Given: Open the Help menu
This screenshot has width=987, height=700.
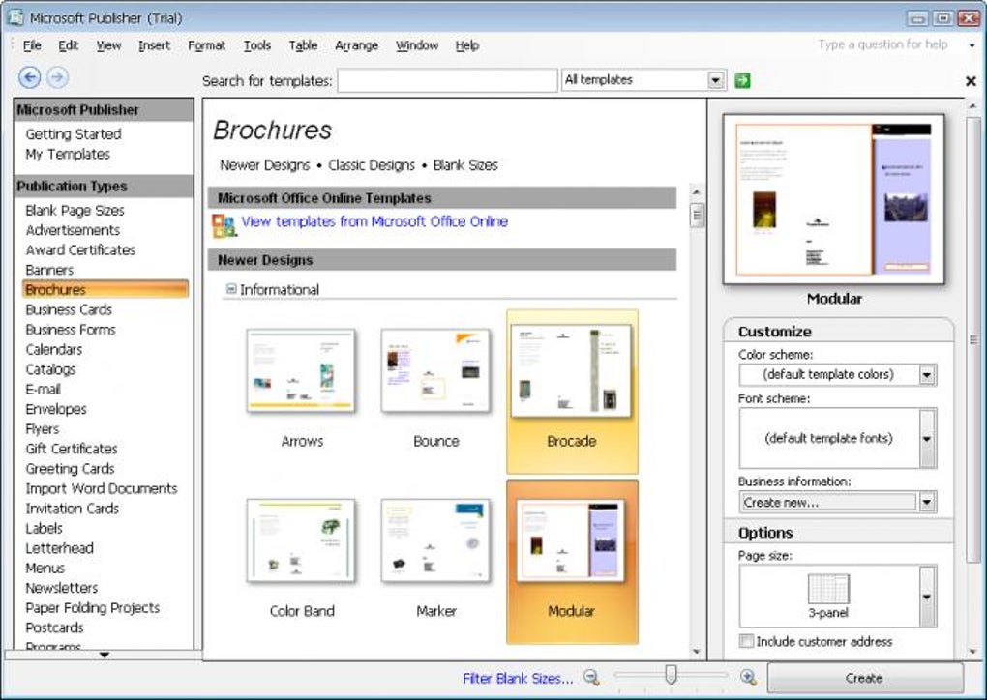Looking at the screenshot, I should coord(467,45).
